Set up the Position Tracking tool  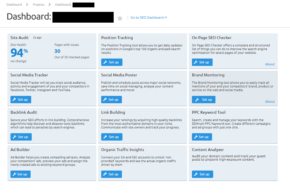112,62
